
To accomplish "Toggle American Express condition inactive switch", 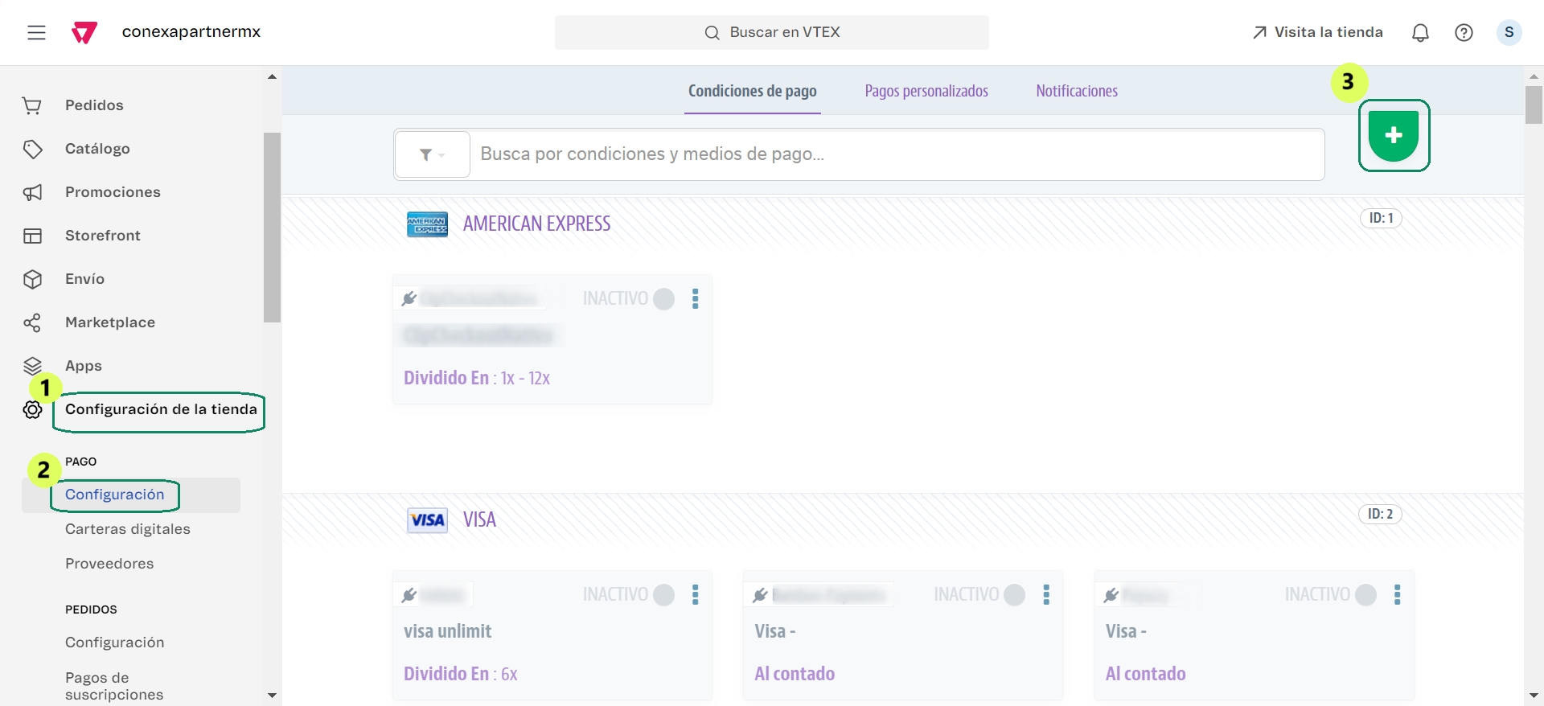I will point(663,299).
